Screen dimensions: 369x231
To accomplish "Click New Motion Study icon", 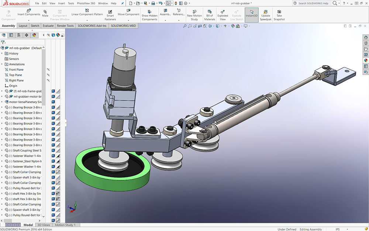I will coord(194,12).
